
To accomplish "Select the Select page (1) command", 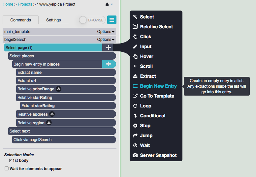I will (53, 47).
